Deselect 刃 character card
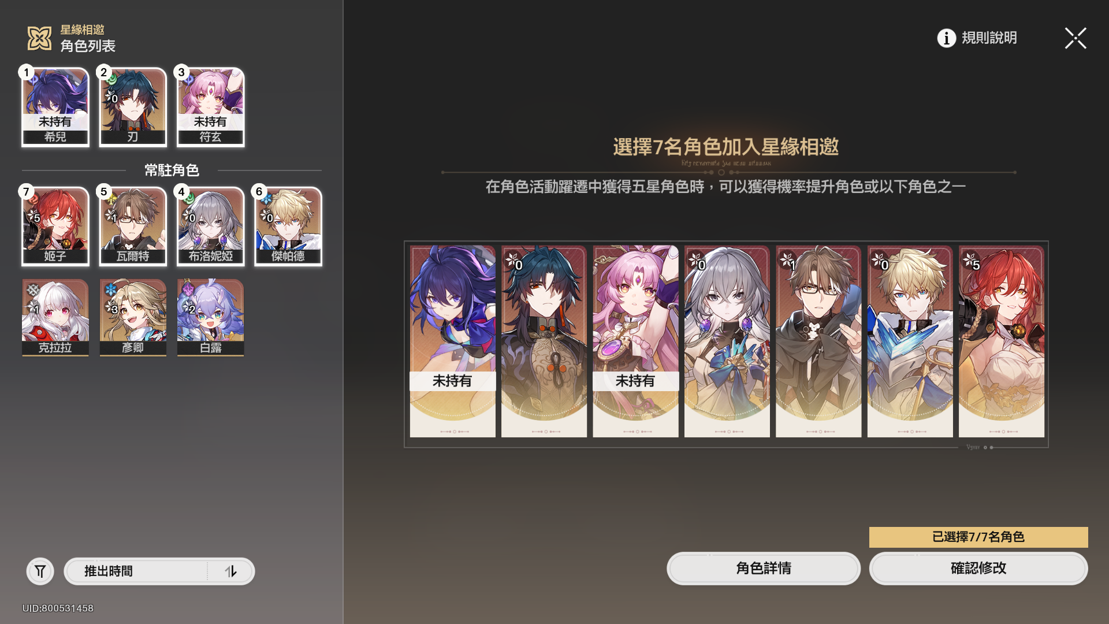This screenshot has height=624, width=1109. click(133, 107)
